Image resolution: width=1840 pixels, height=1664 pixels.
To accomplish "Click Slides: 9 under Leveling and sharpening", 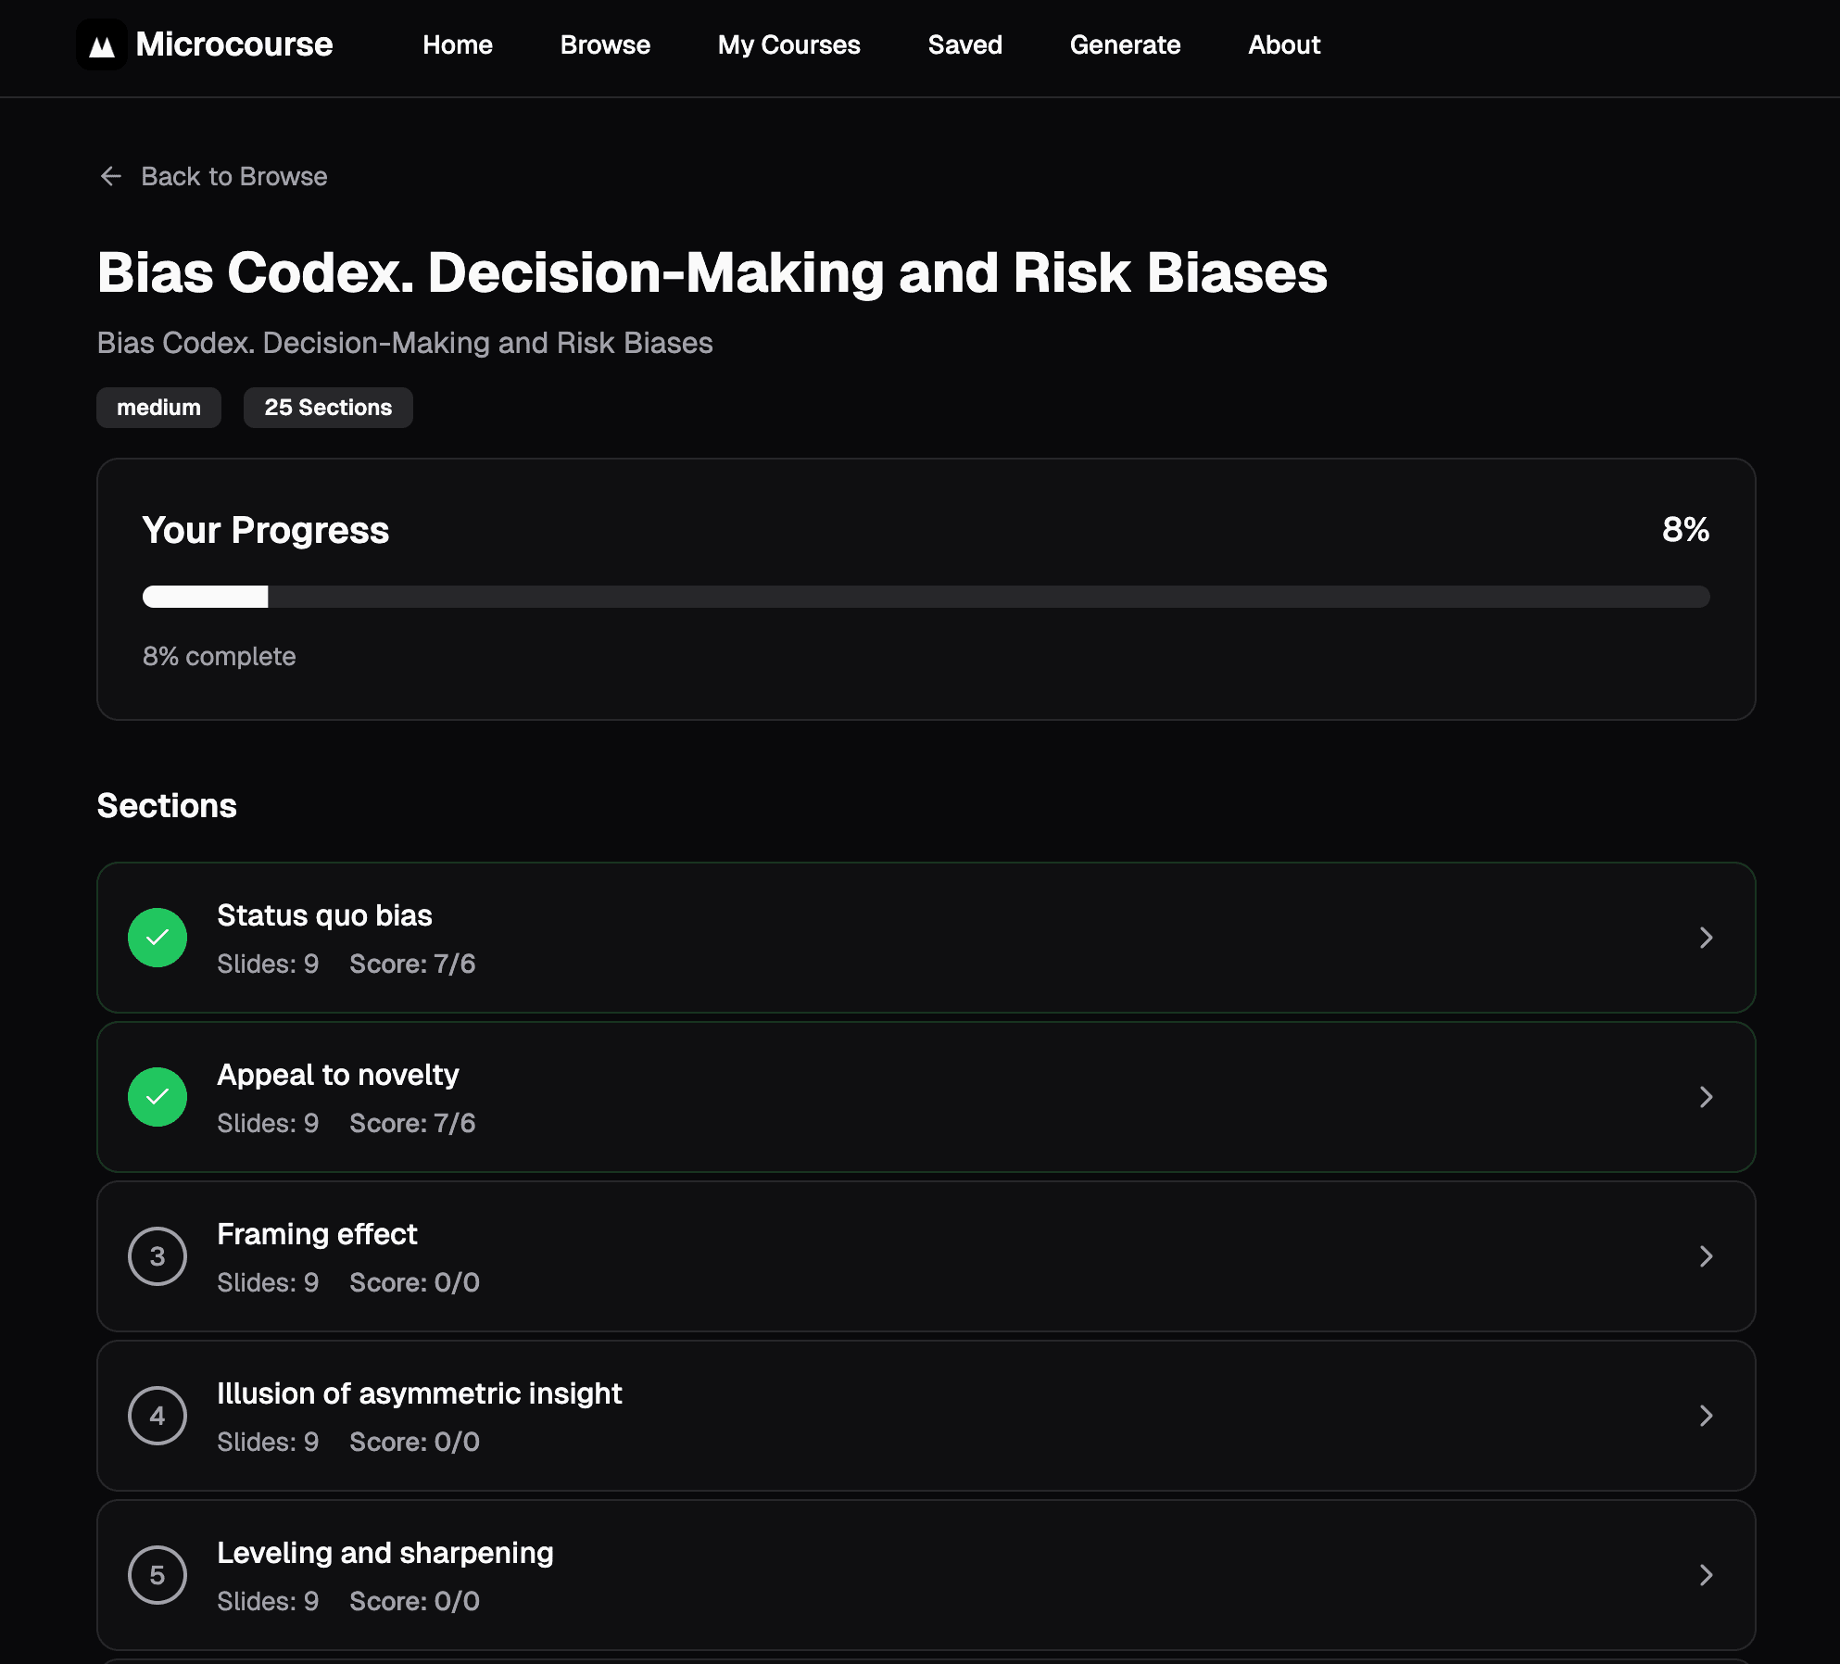I will tap(268, 1601).
